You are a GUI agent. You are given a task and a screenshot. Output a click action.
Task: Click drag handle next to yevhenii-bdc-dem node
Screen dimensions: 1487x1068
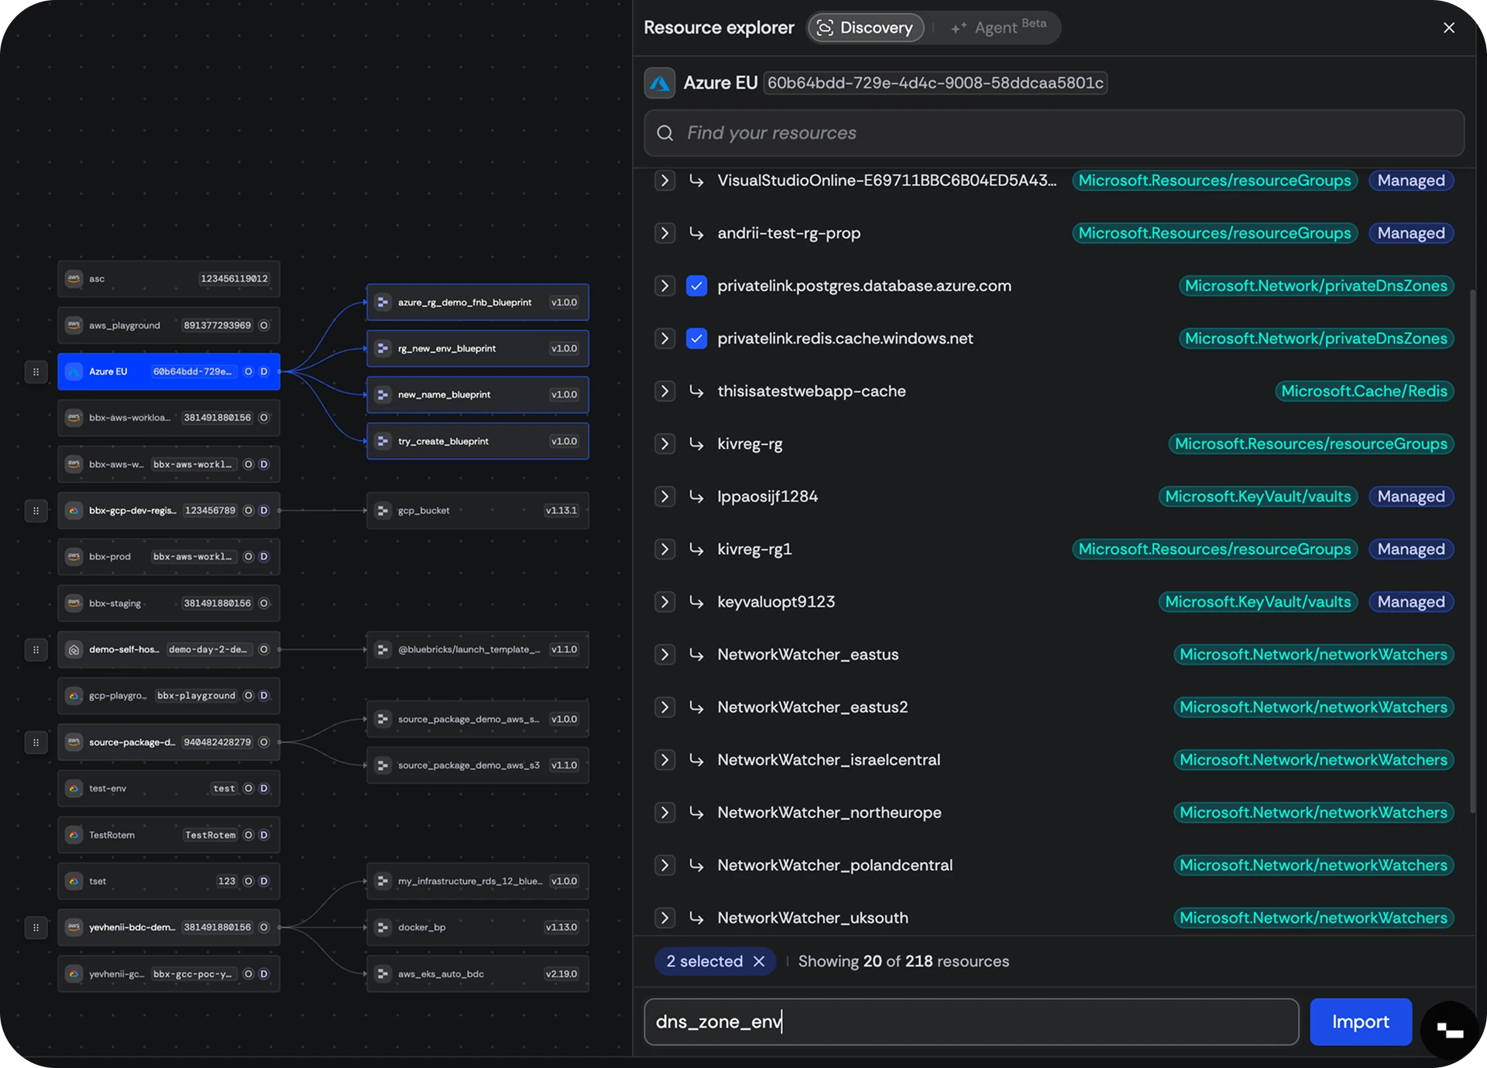(36, 927)
